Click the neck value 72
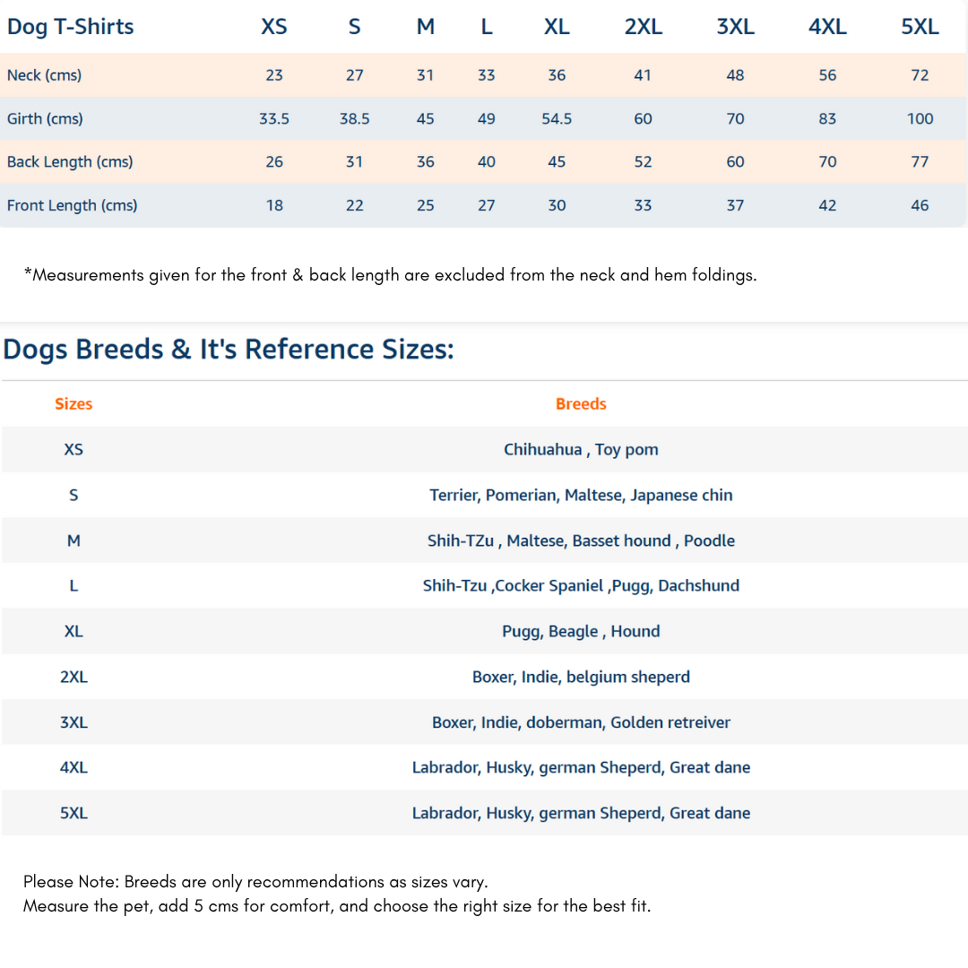This screenshot has height=968, width=968. click(x=920, y=75)
